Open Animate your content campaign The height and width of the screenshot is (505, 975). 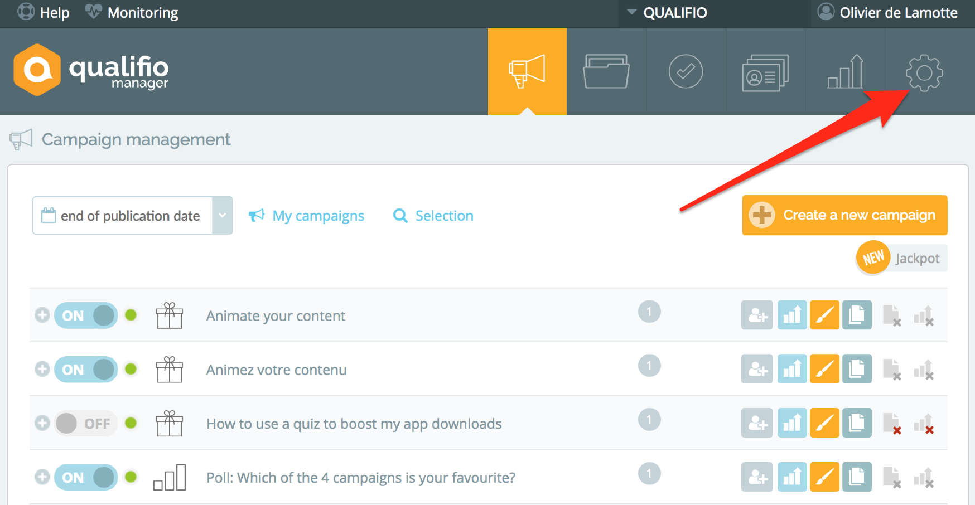276,316
